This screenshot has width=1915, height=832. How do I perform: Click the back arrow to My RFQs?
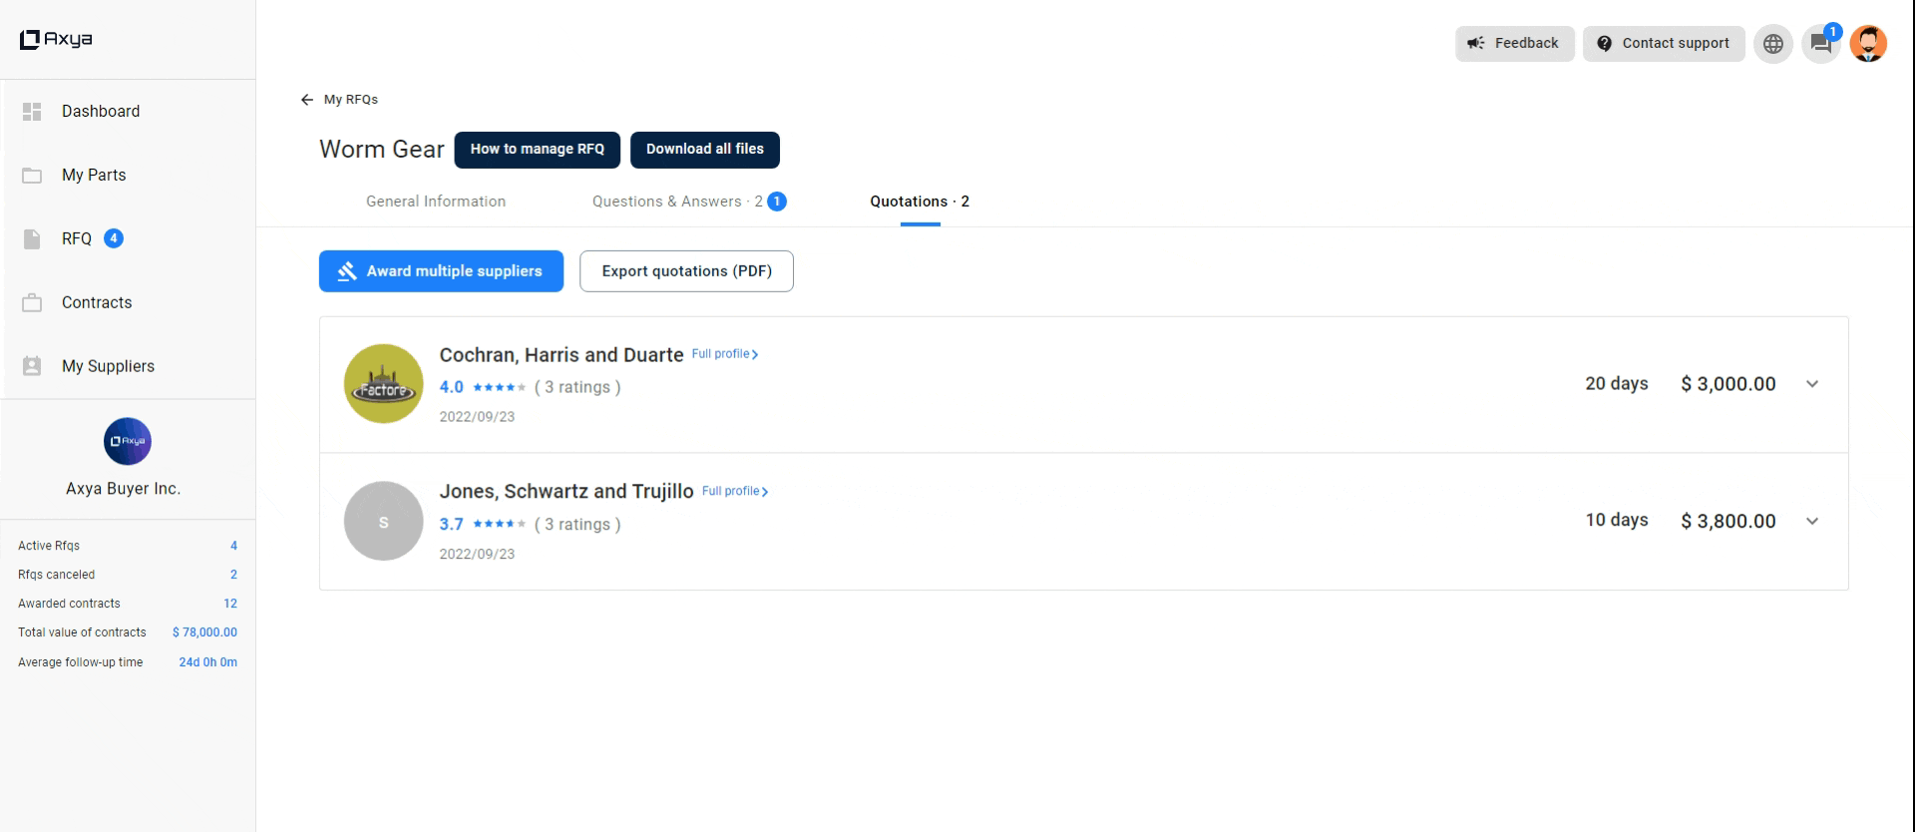coord(307,100)
